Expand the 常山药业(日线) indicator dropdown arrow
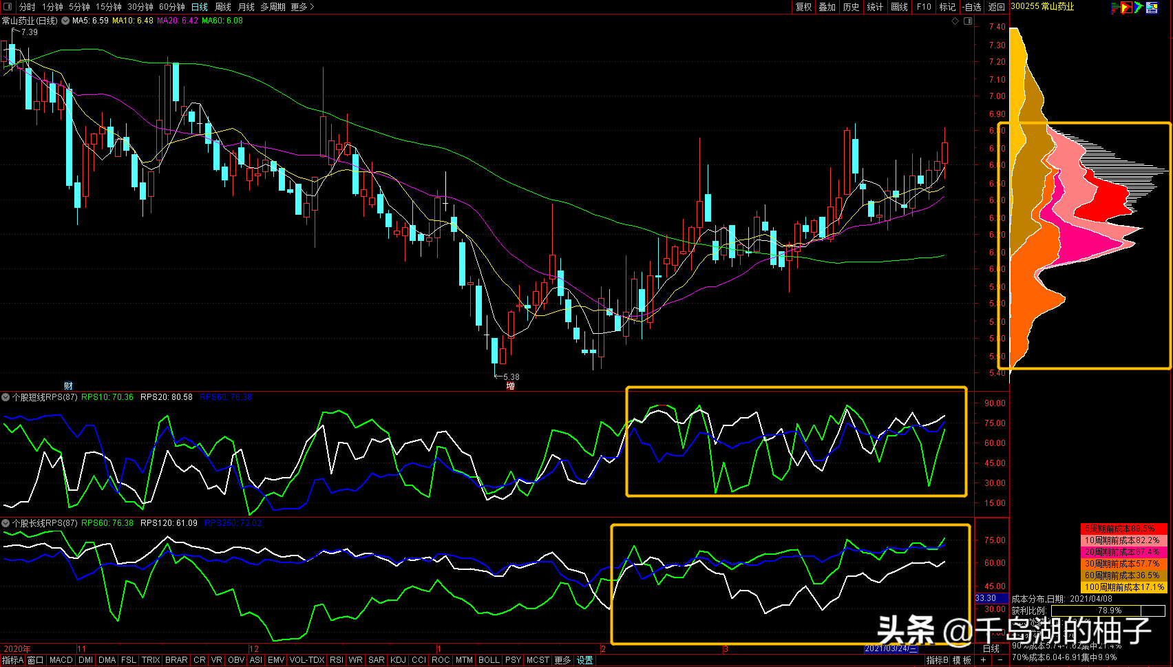The width and height of the screenshot is (1173, 667). (x=65, y=21)
